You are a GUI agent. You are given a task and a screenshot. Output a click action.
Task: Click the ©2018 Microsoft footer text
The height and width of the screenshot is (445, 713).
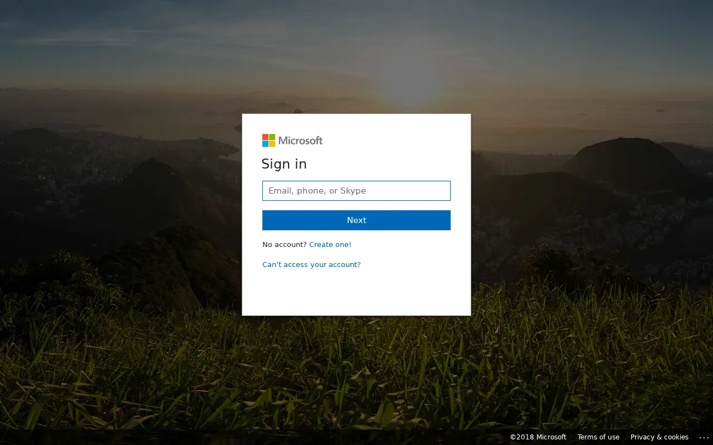pos(538,437)
